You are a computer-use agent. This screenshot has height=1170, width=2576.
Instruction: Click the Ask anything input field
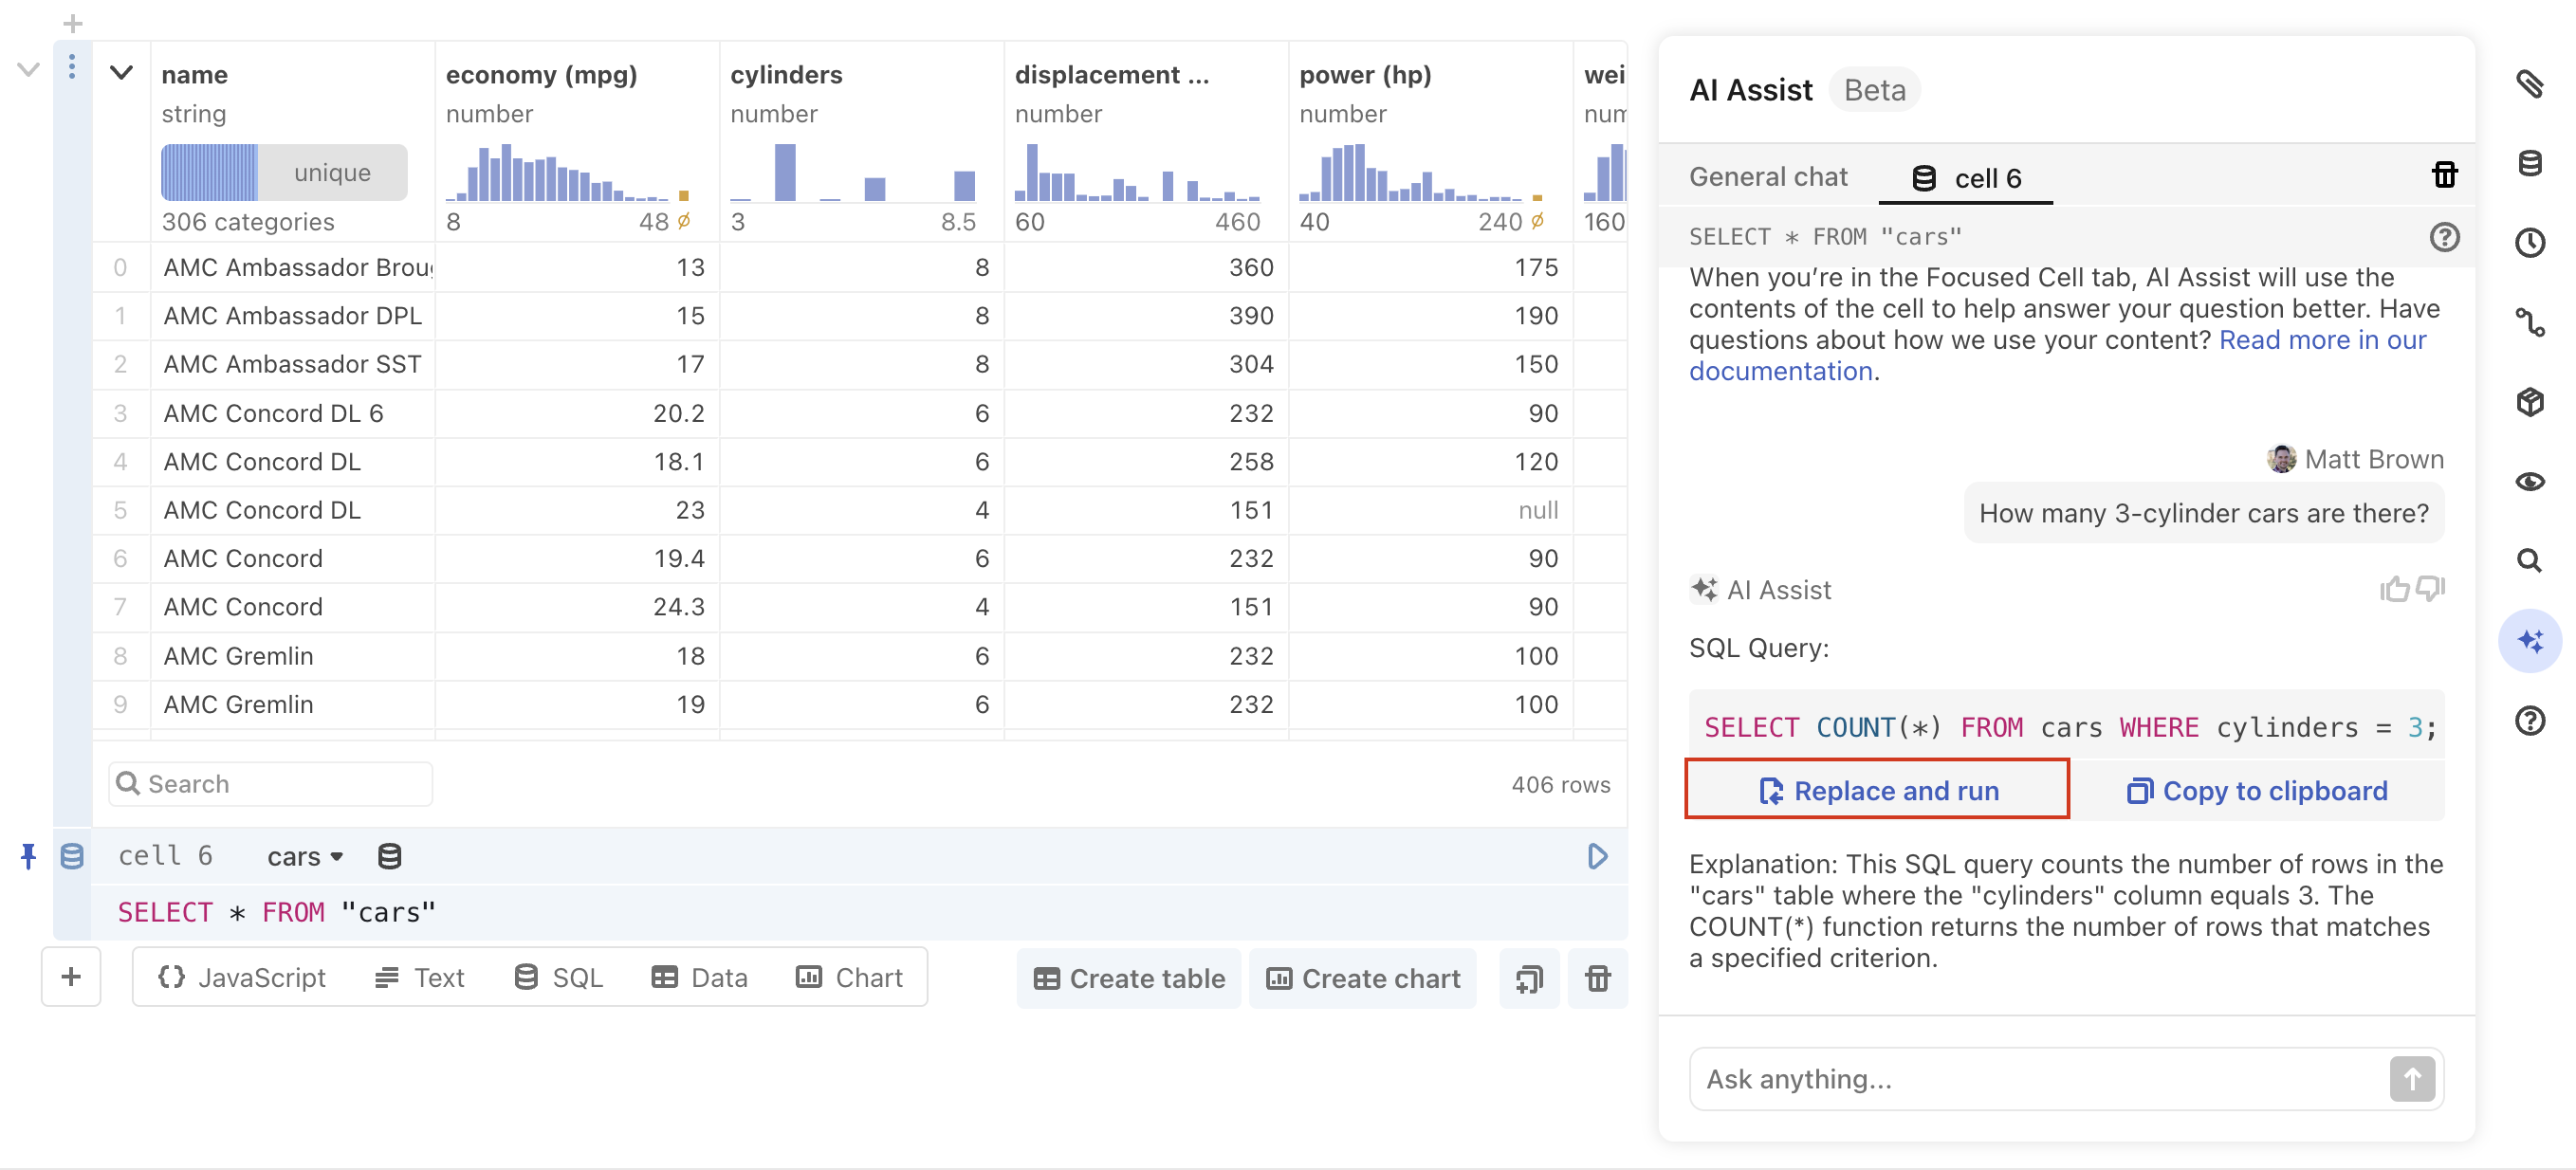click(2000, 1079)
